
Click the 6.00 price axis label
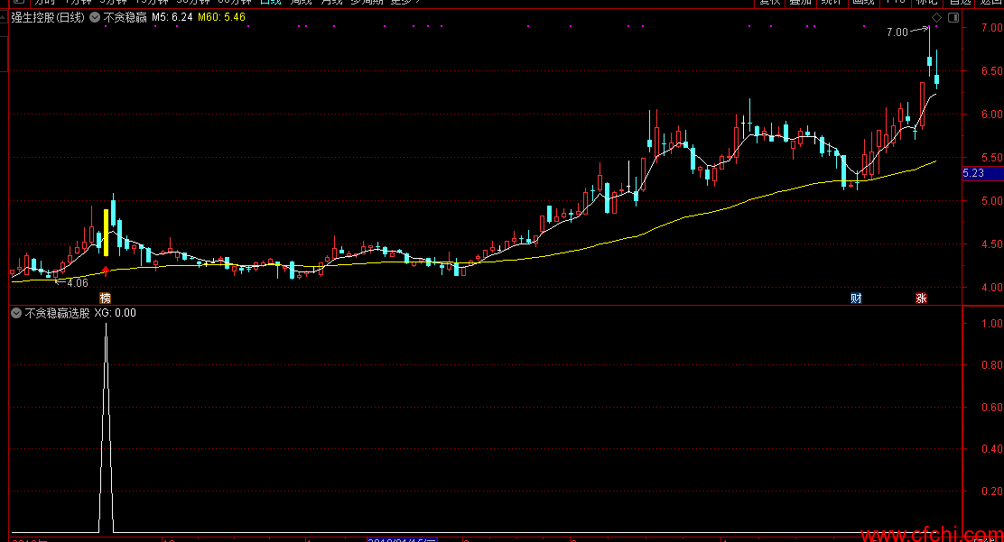(992, 115)
